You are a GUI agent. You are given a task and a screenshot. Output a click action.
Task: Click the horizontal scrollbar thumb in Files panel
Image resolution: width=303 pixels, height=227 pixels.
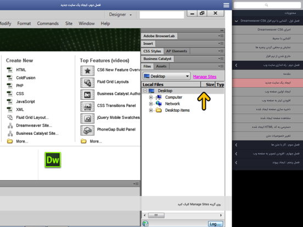[156, 215]
